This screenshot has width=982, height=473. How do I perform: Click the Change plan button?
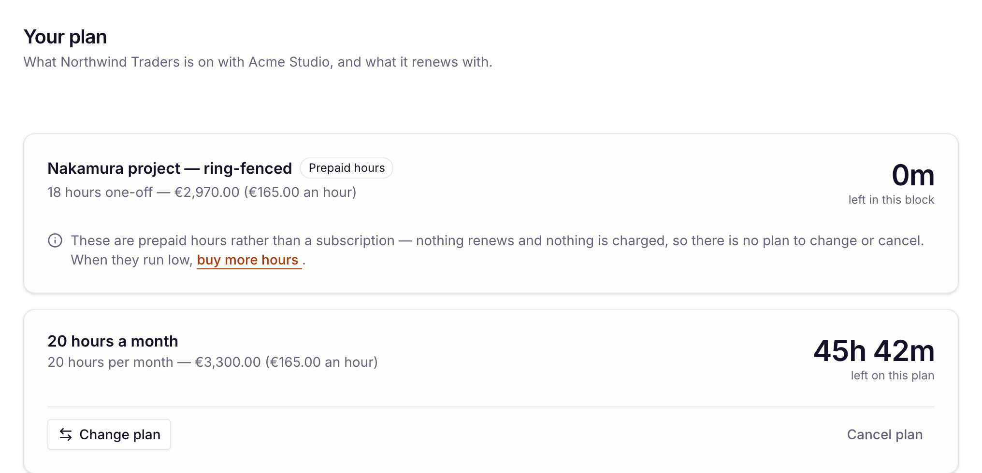pyautogui.click(x=109, y=434)
